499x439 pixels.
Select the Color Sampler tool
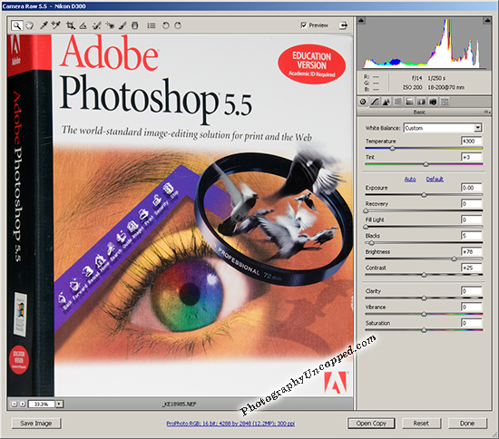[x=56, y=25]
